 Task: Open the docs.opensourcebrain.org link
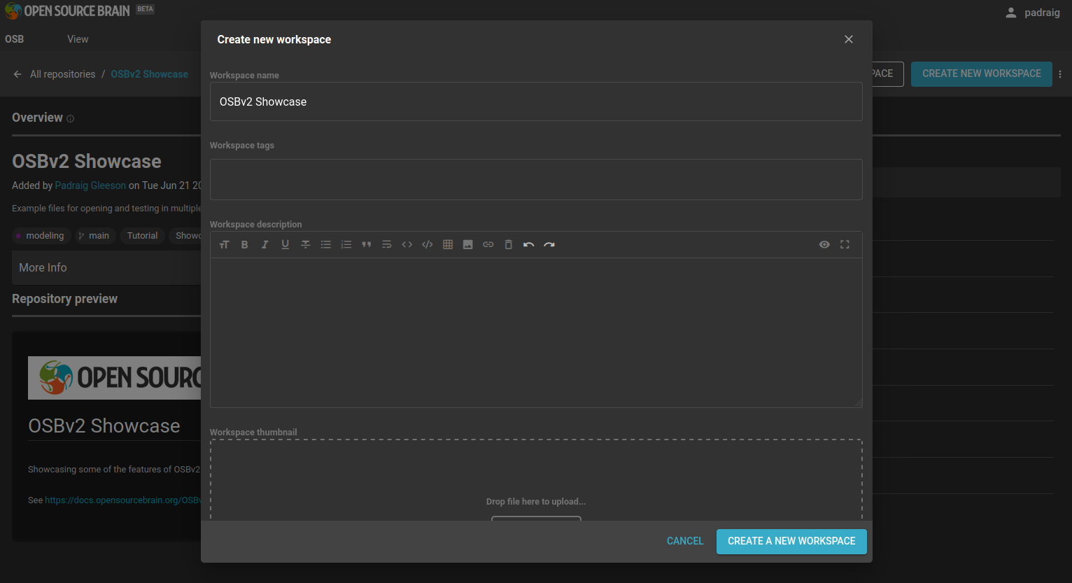click(123, 500)
